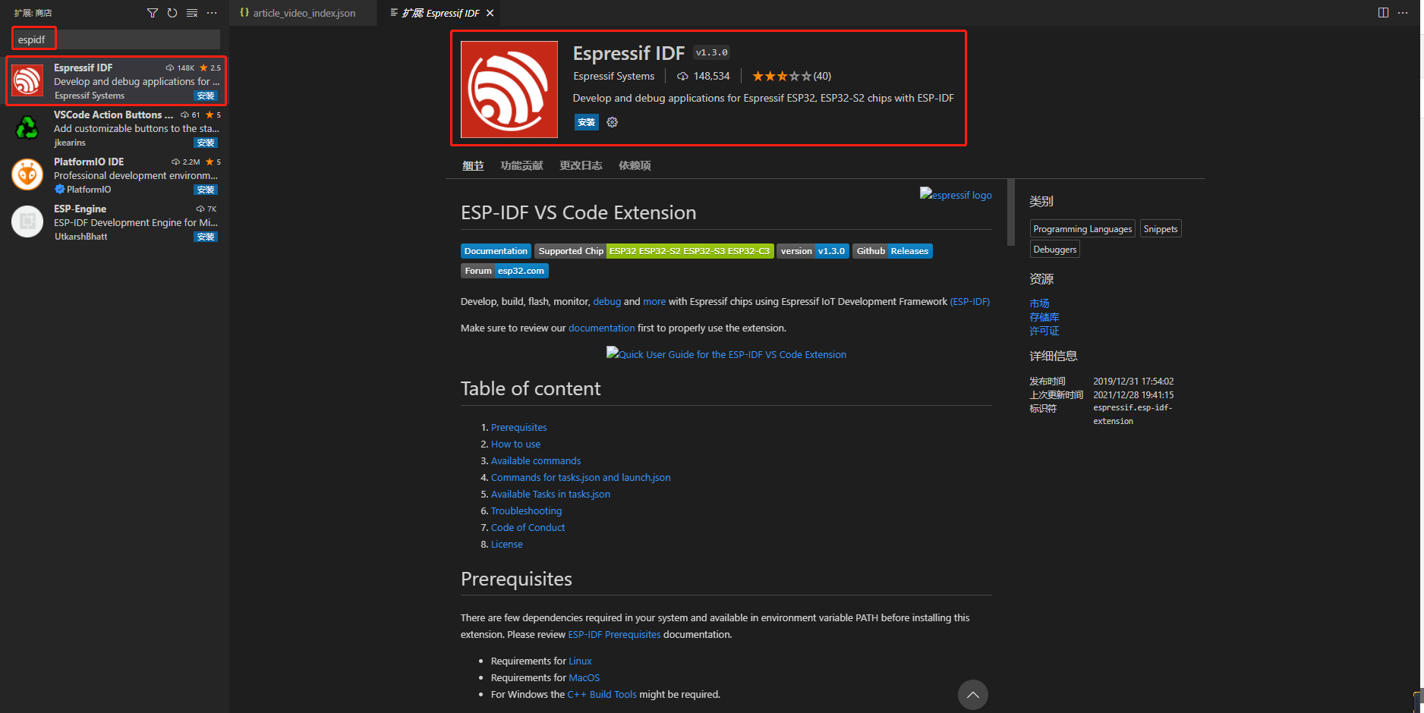This screenshot has height=713, width=1424.
Task: Open Code of Conduct link
Action: tap(528, 528)
